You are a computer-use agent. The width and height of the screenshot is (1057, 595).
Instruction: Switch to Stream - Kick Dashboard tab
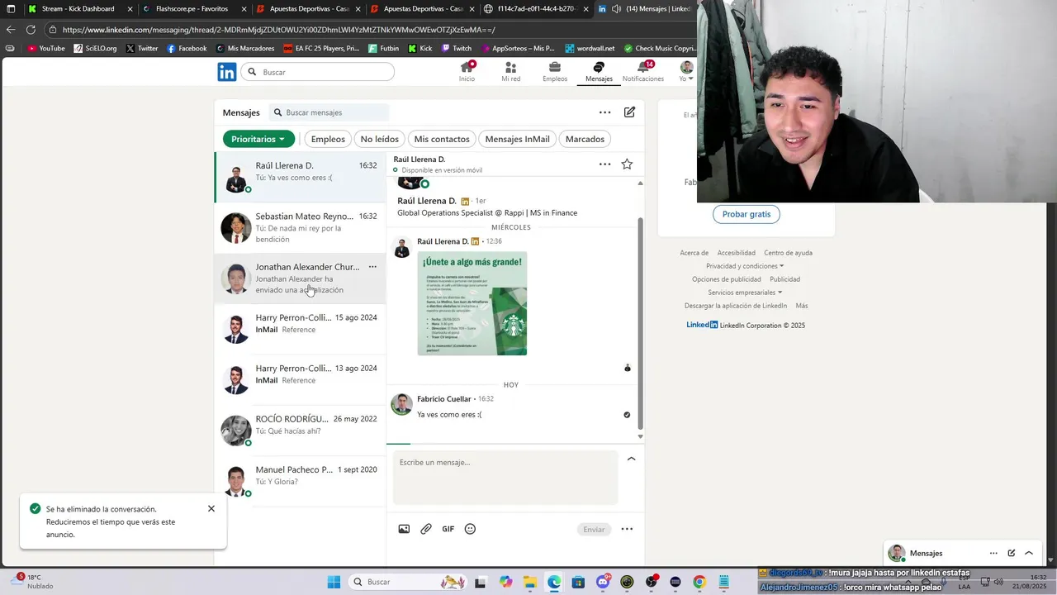point(78,9)
